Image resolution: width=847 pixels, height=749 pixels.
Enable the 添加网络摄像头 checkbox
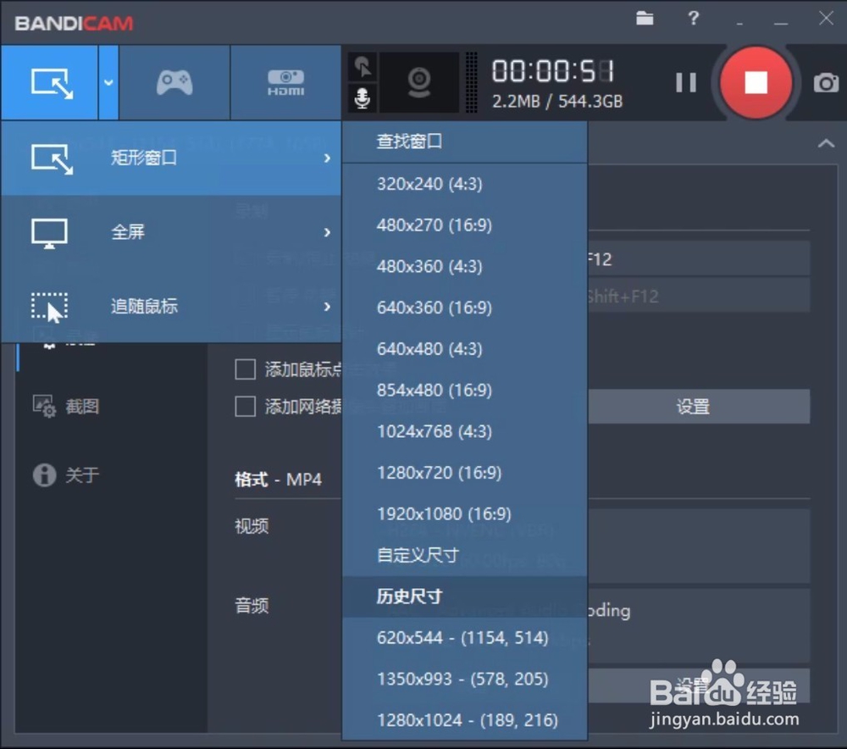[x=246, y=407]
